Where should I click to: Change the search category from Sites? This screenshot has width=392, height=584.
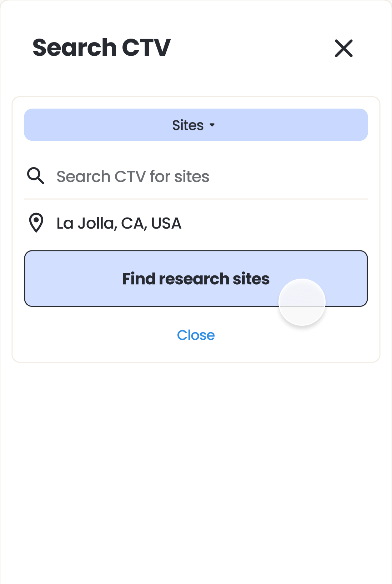tap(196, 125)
